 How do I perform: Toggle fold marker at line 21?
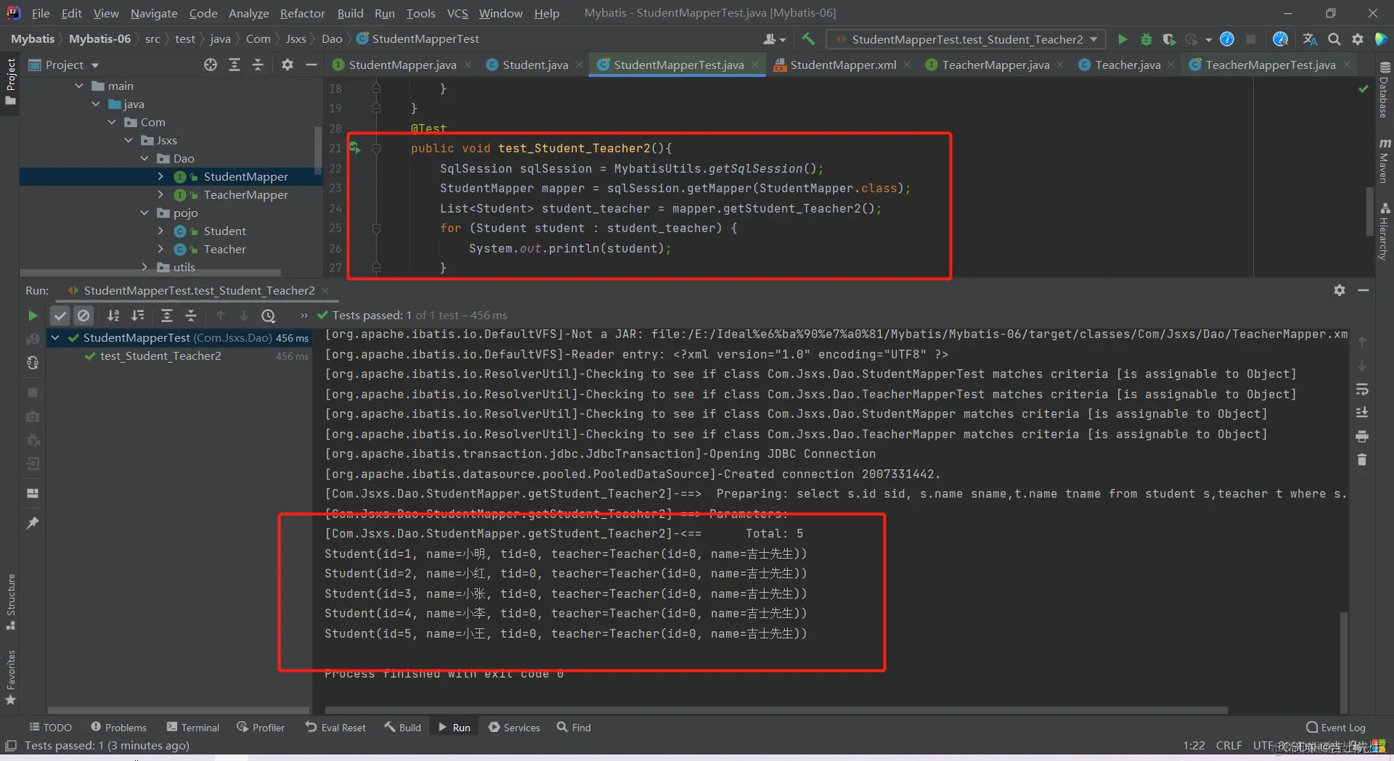[x=377, y=148]
